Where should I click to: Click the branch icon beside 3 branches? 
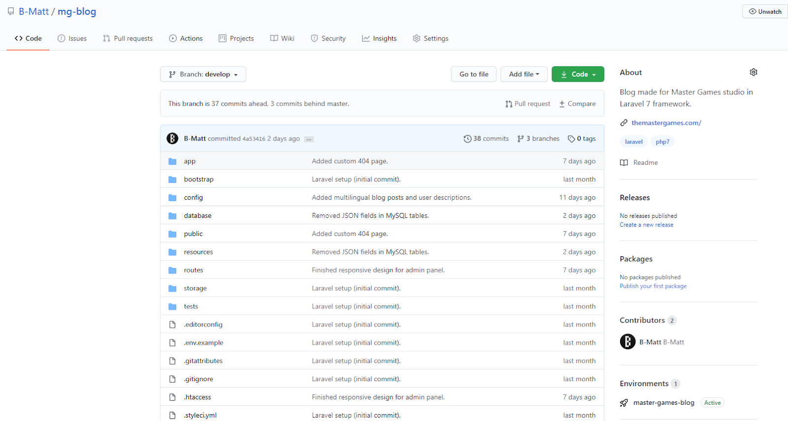521,139
